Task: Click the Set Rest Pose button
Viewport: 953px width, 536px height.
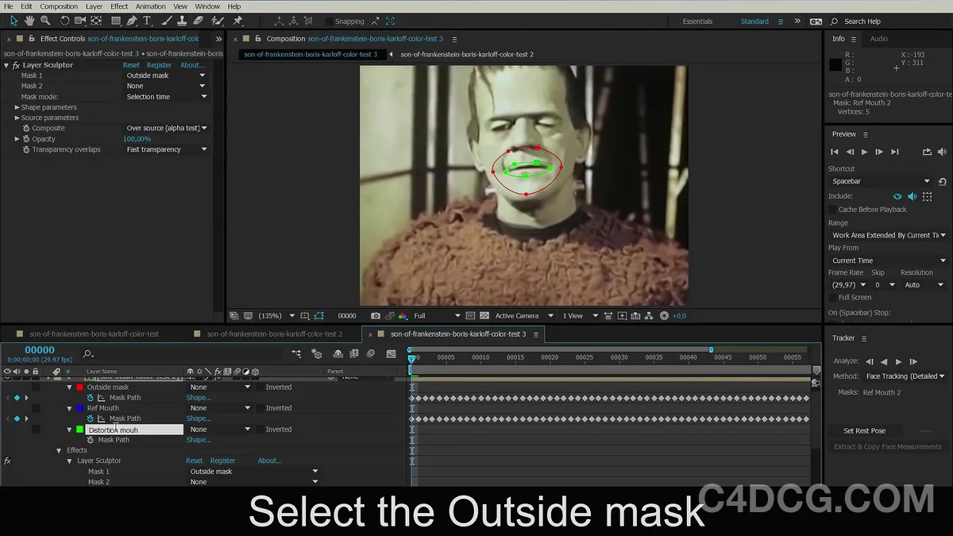Action: (x=865, y=430)
